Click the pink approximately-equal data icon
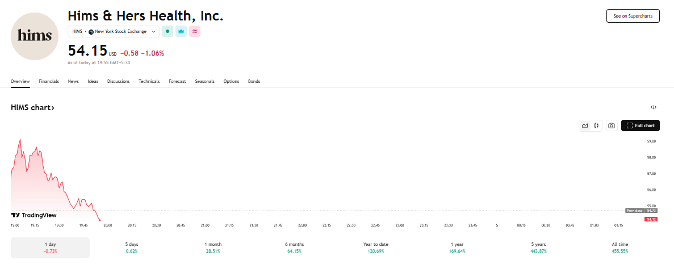The image size is (674, 268). 195,31
